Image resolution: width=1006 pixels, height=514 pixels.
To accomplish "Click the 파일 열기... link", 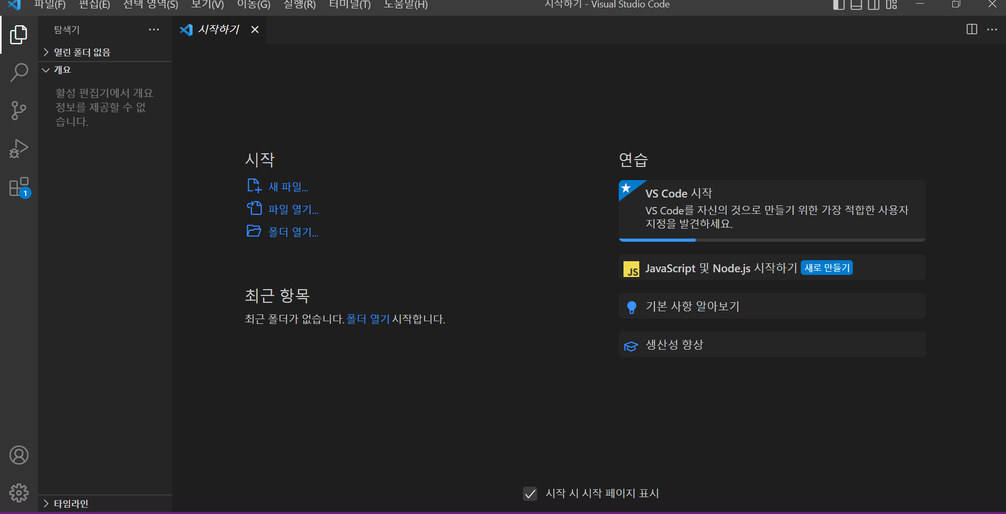I will click(294, 209).
